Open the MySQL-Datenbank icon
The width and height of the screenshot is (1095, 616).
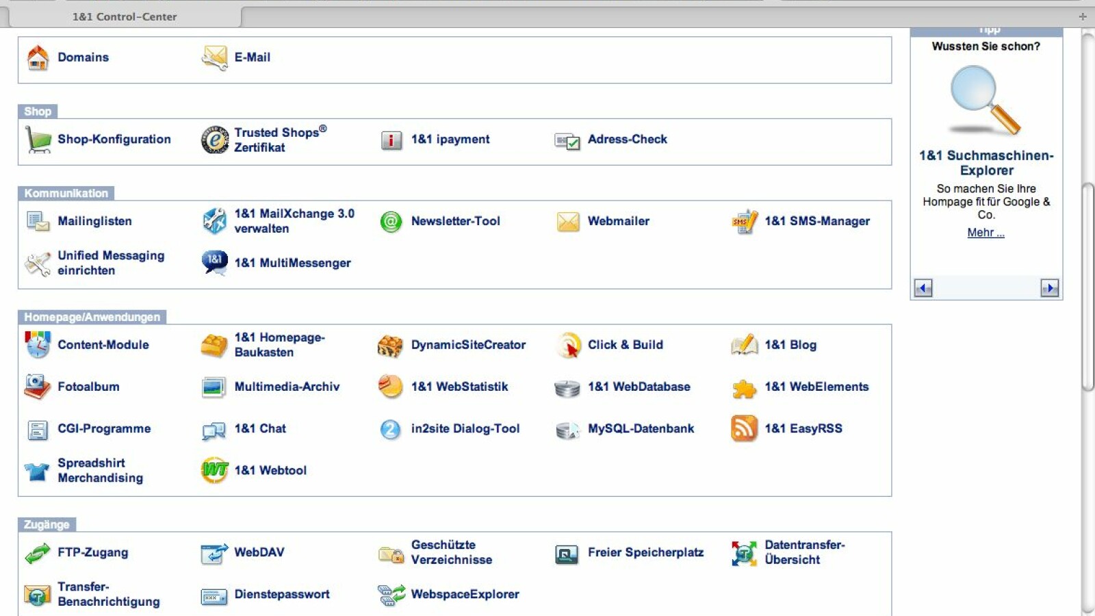tap(567, 429)
